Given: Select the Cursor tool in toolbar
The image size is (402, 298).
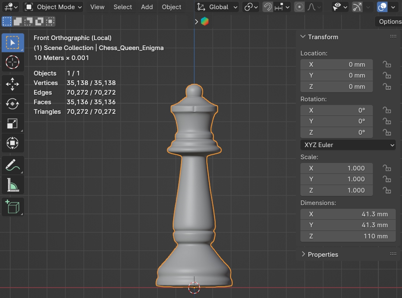Looking at the screenshot, I should 13,62.
